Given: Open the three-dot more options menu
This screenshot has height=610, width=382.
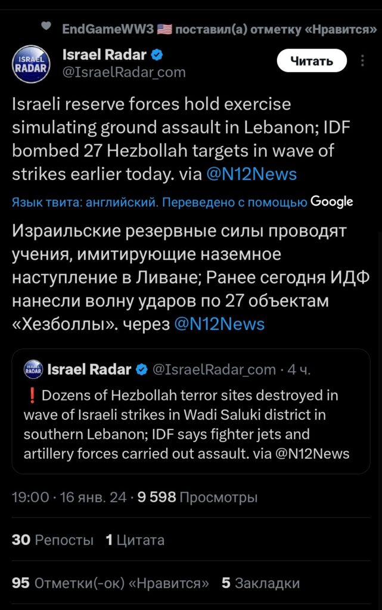Looking at the screenshot, I should click(362, 61).
